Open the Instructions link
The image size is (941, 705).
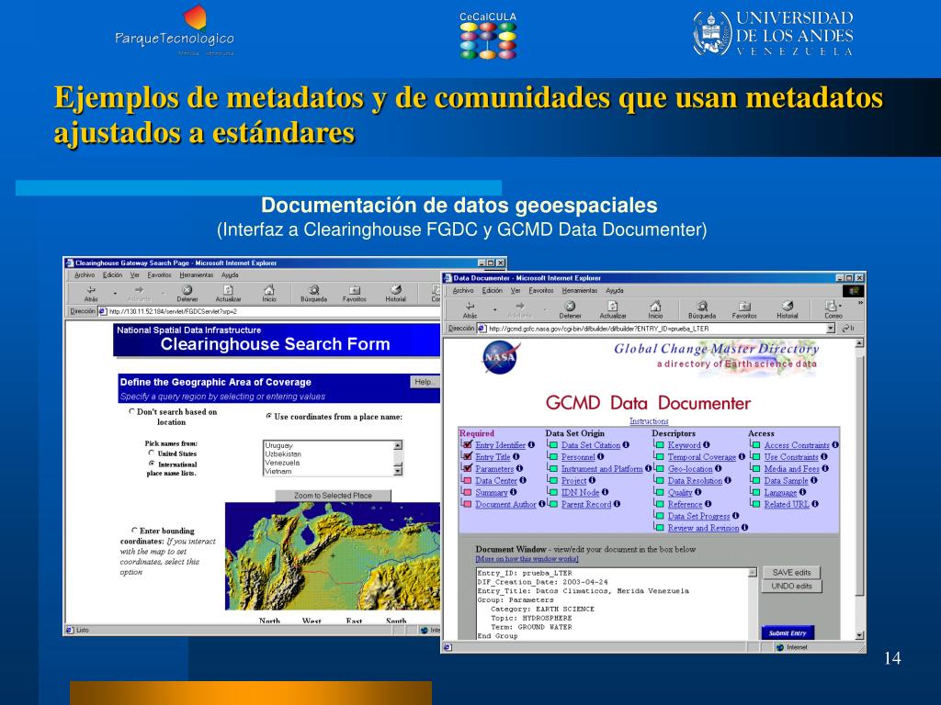[649, 421]
